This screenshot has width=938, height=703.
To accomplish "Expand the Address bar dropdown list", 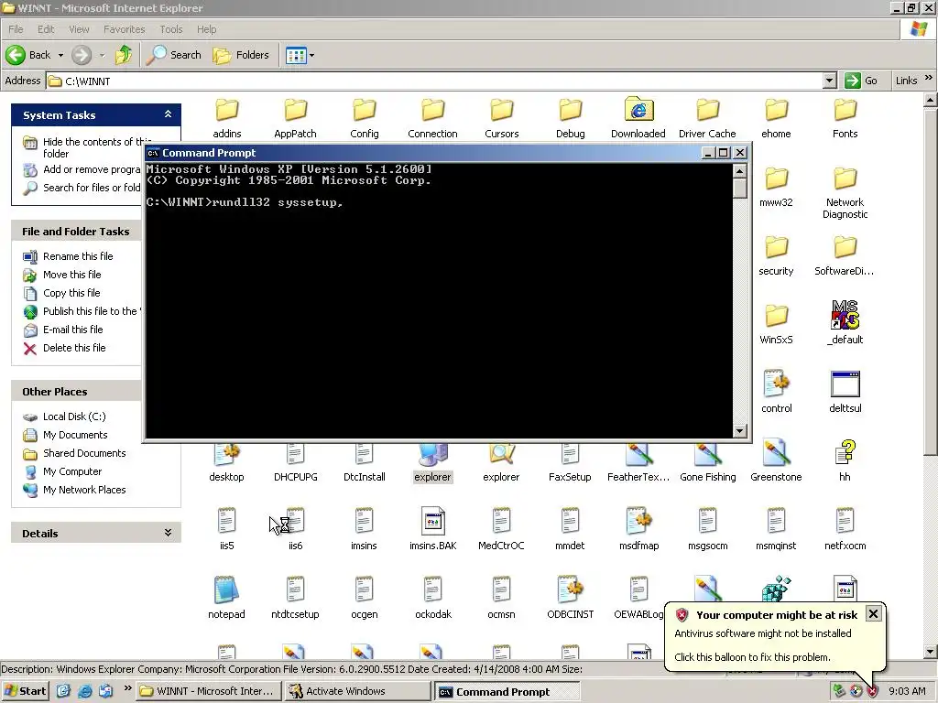I will (x=829, y=81).
